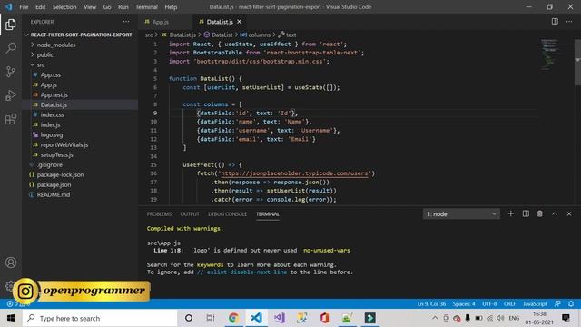
Task: Open reportWebVitals.js in the explorer
Action: [64, 145]
